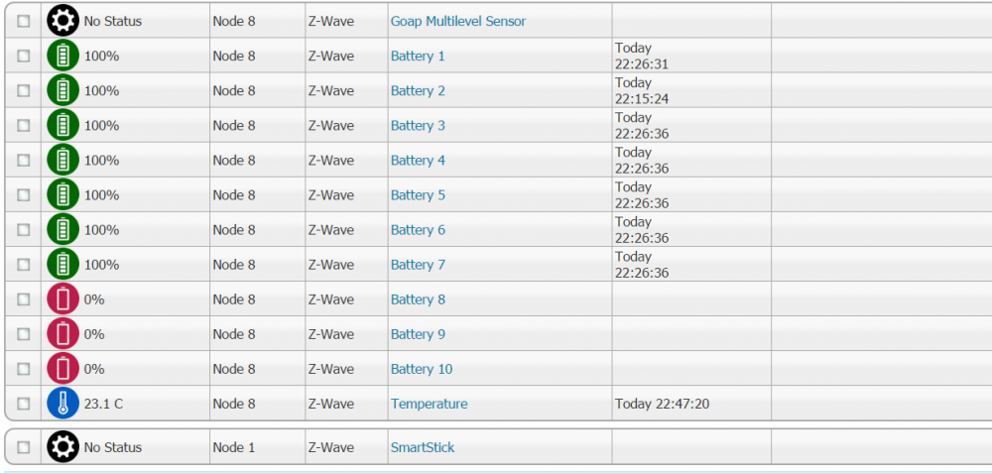Click the green battery icon for Battery 4
992x474 pixels.
62,161
